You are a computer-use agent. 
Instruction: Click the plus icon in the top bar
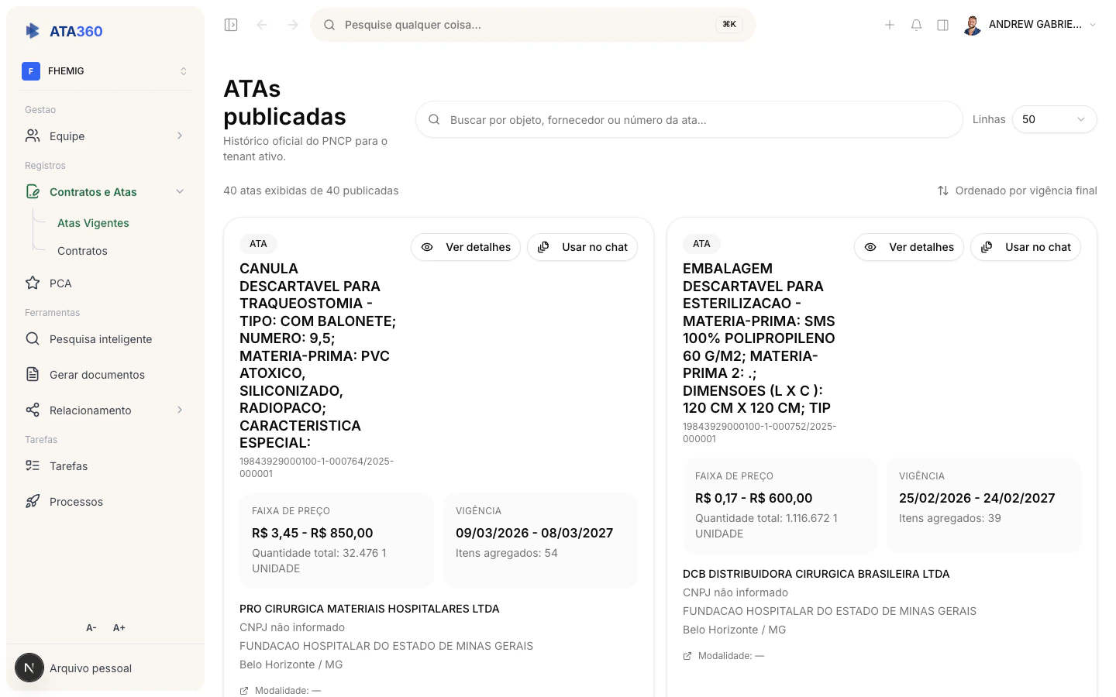890,24
